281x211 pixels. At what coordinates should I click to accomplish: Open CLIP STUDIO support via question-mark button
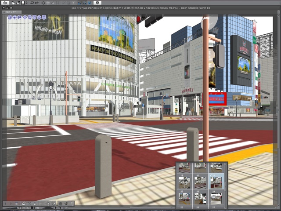click(97, 3)
